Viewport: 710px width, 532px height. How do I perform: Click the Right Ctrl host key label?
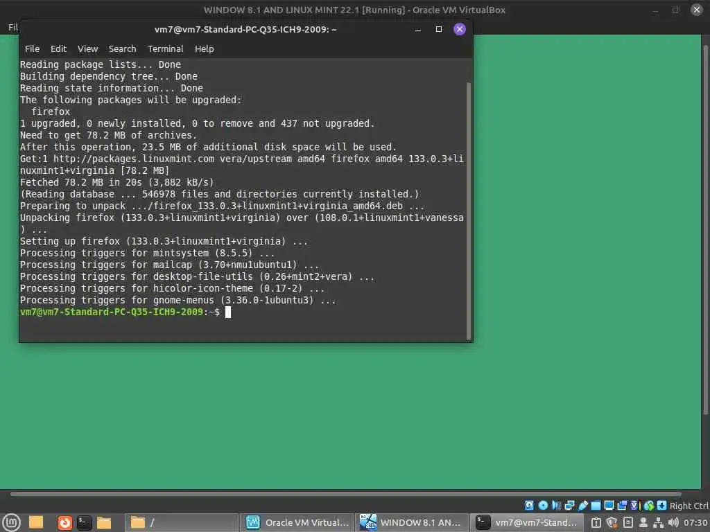(x=689, y=506)
